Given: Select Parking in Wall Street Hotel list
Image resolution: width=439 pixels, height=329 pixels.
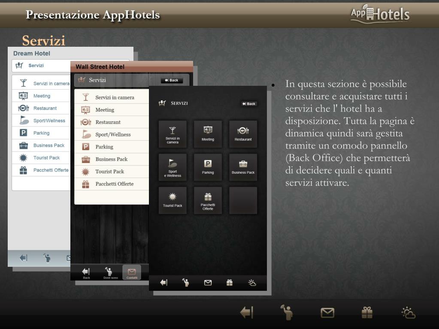Looking at the screenshot, I should coord(112,147).
